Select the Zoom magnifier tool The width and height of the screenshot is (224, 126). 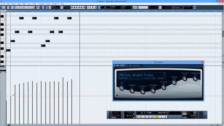[x=29, y=7]
